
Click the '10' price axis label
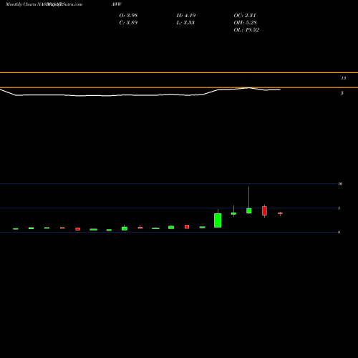tap(340, 184)
